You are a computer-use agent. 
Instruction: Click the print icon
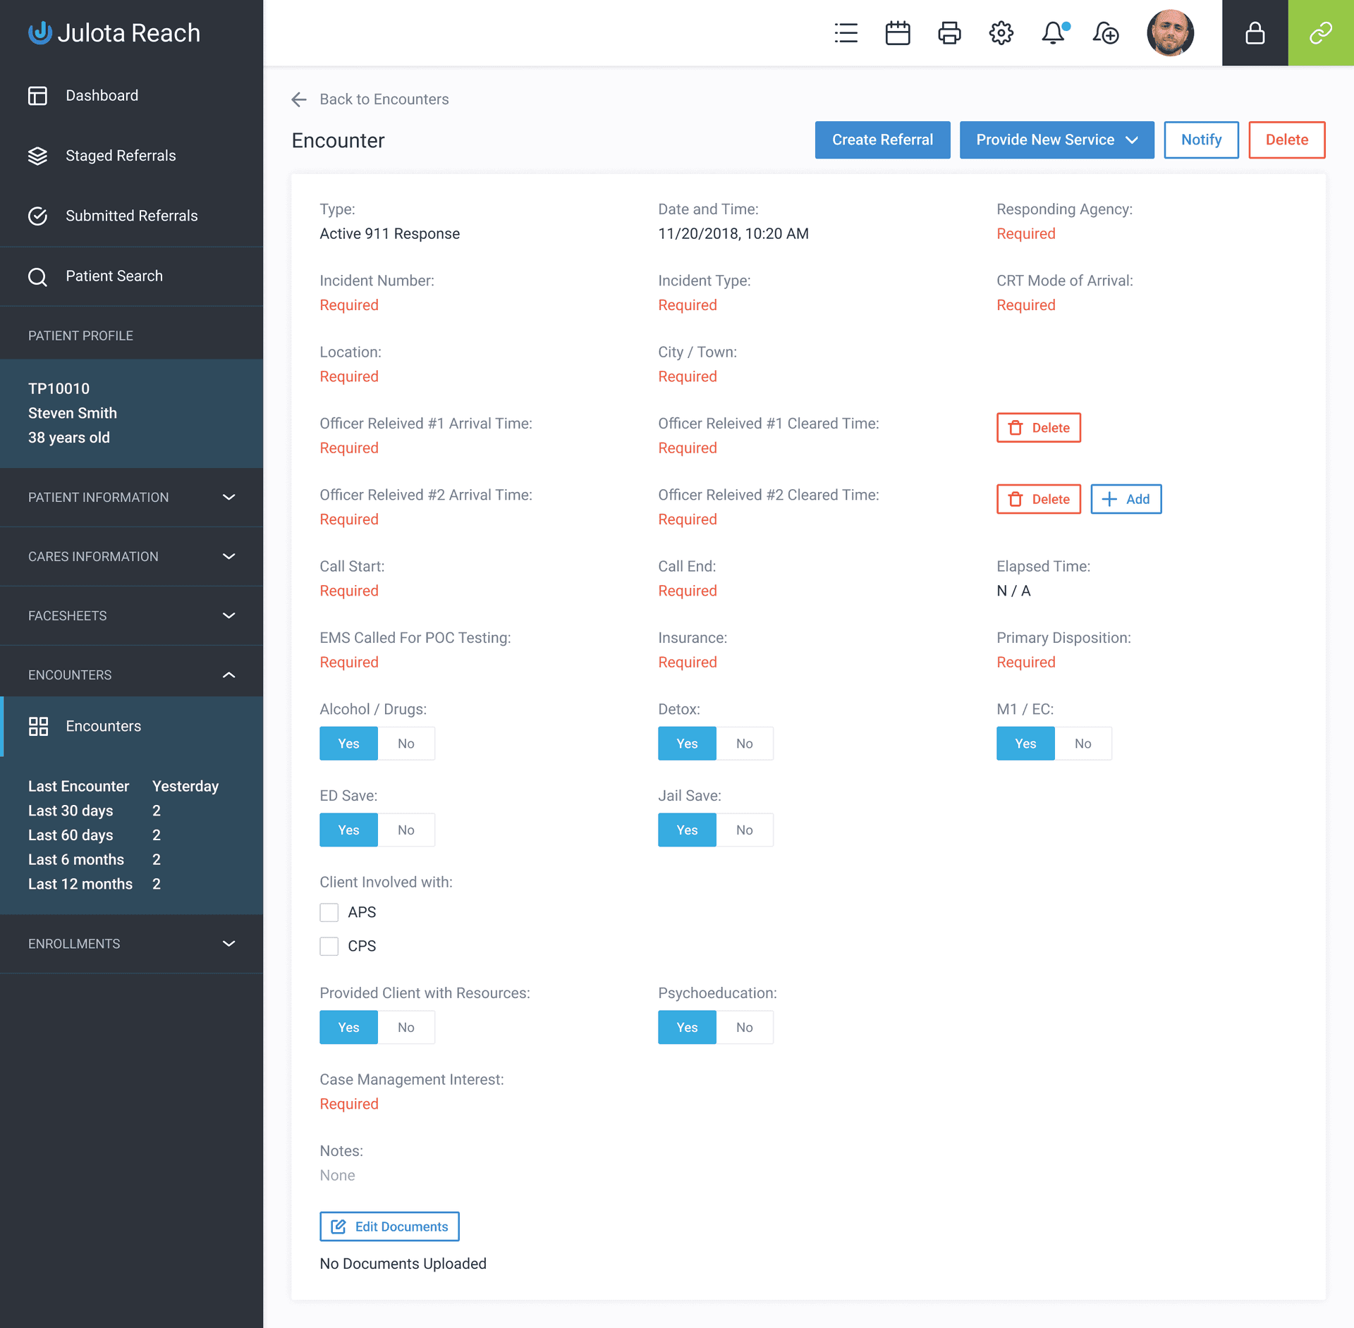950,33
